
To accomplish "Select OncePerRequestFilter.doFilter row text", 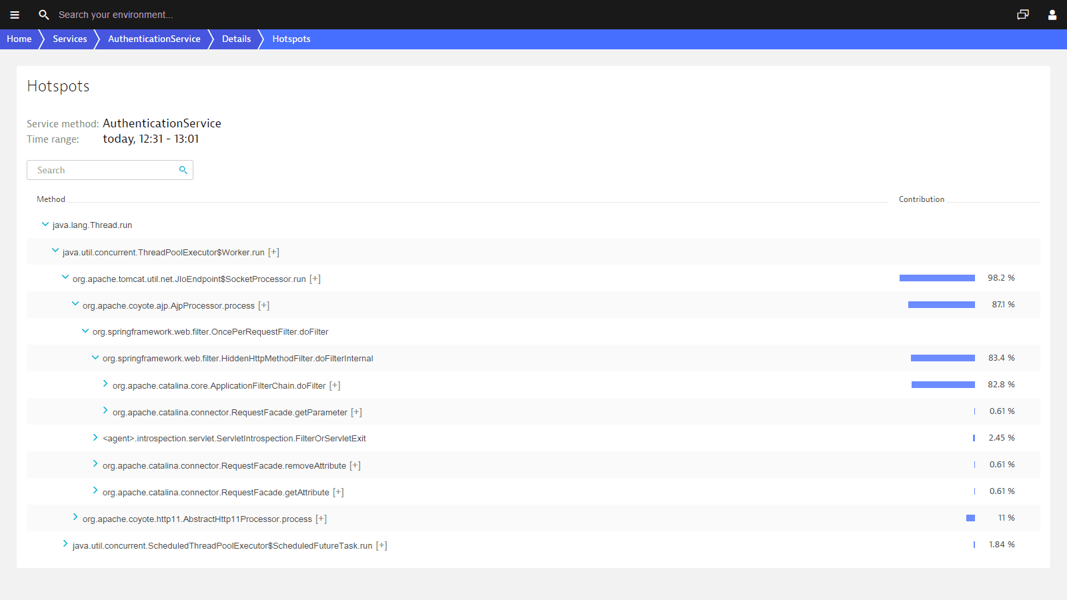I will (x=211, y=332).
